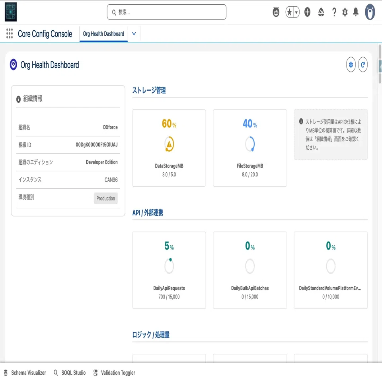The width and height of the screenshot is (382, 382).
Task: Click the ロジック / 処理量 section heading
Action: coord(151,335)
